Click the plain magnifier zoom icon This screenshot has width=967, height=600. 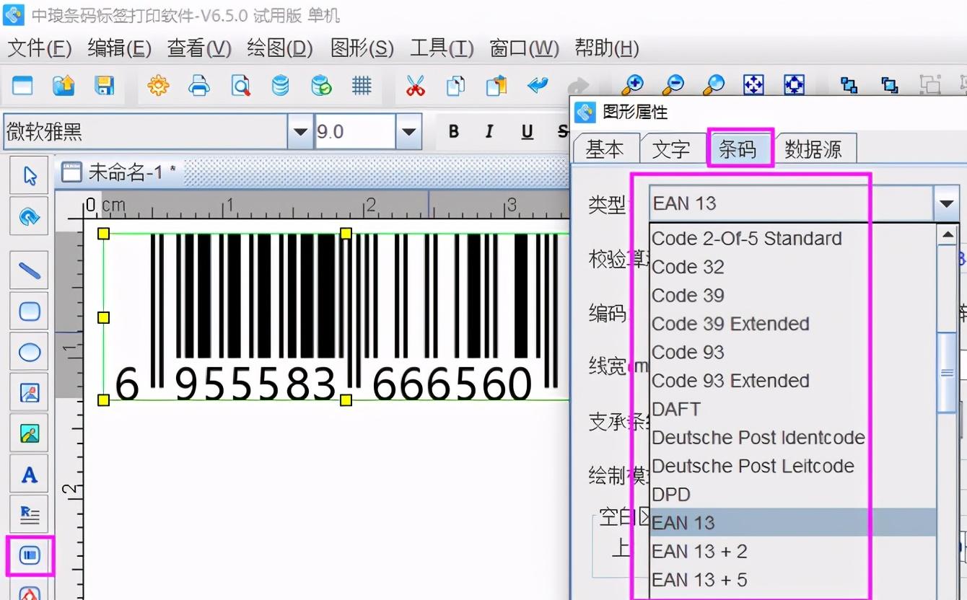click(714, 84)
